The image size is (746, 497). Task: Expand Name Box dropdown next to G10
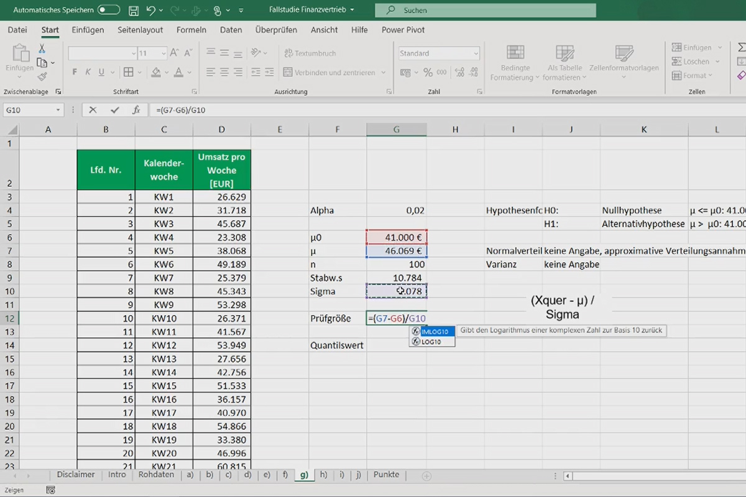tap(58, 110)
